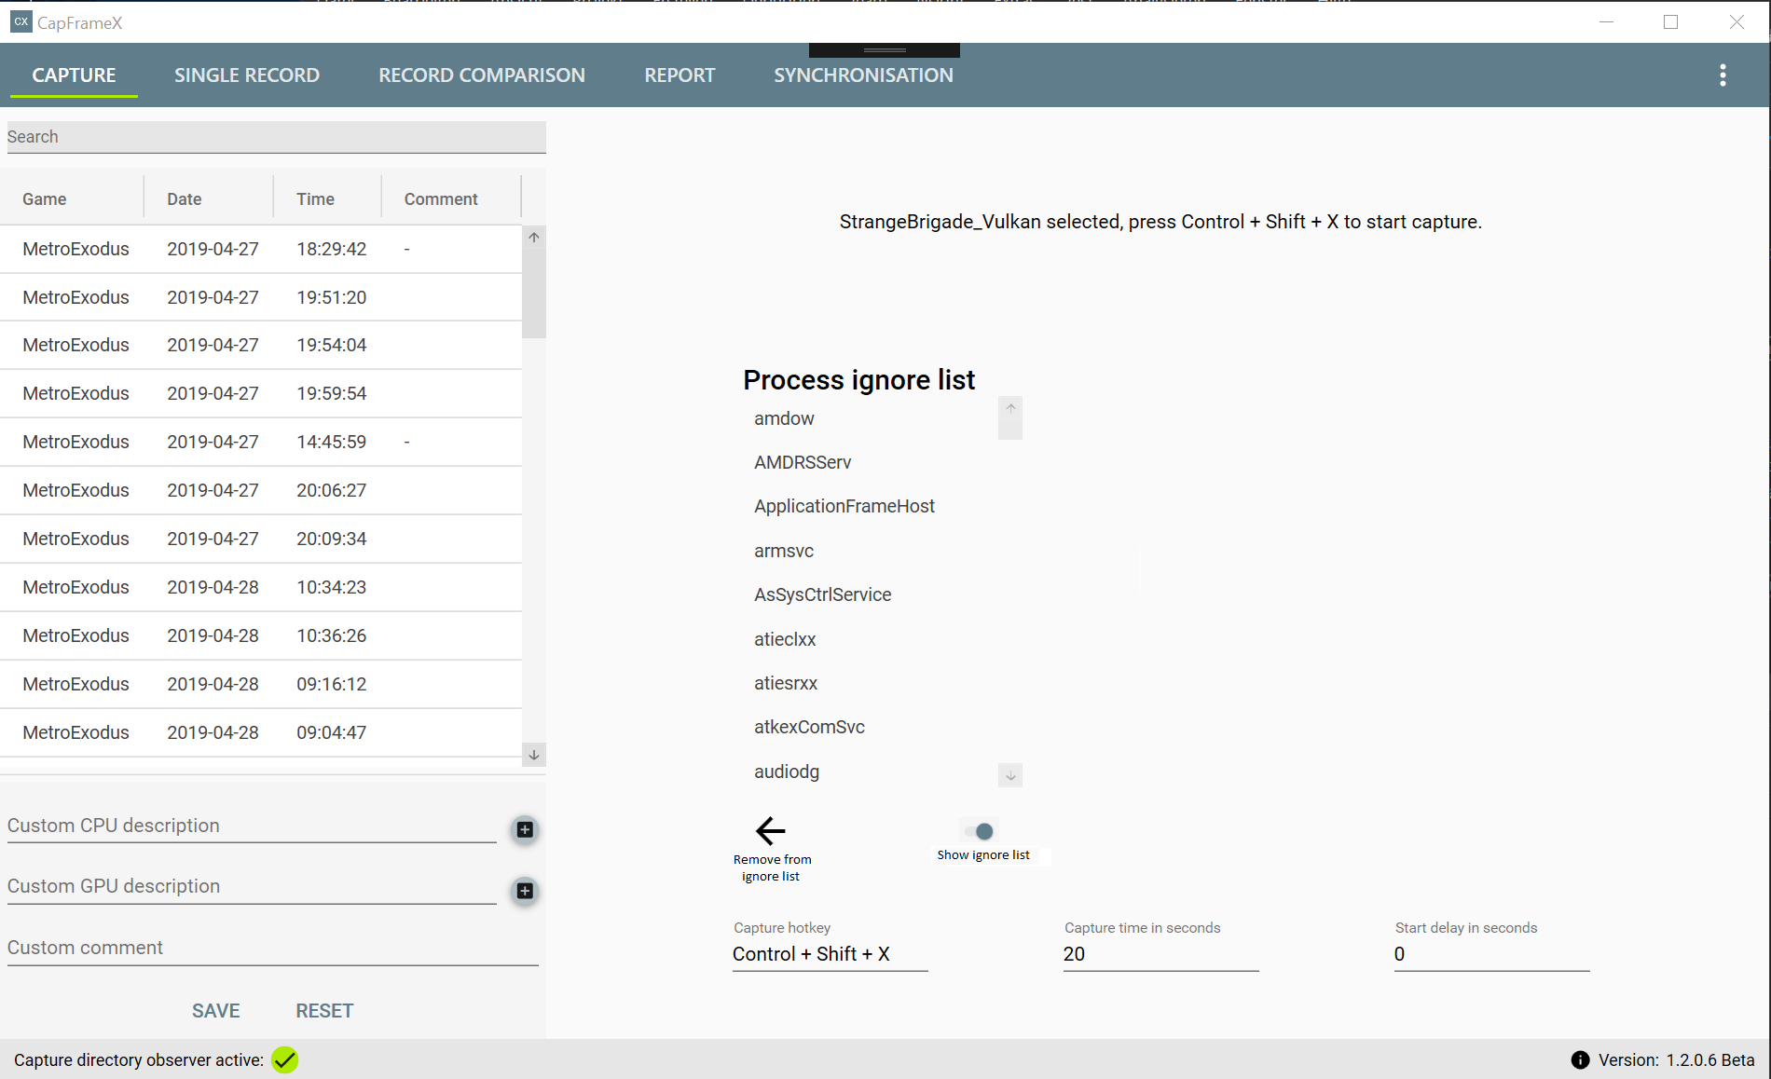1771x1079 pixels.
Task: Click the Custom comment field
Action: [273, 948]
